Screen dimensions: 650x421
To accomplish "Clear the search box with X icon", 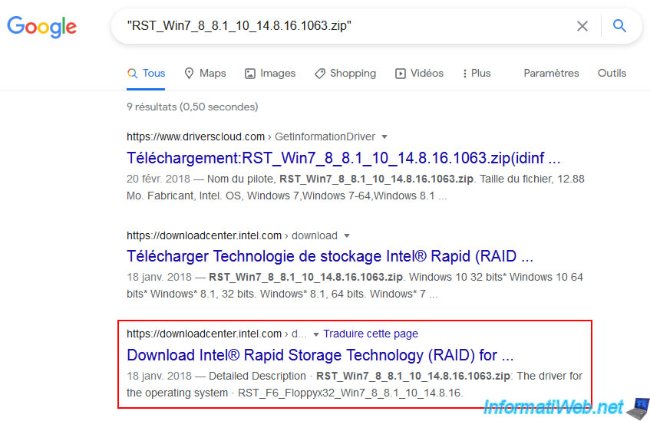I will 582,26.
